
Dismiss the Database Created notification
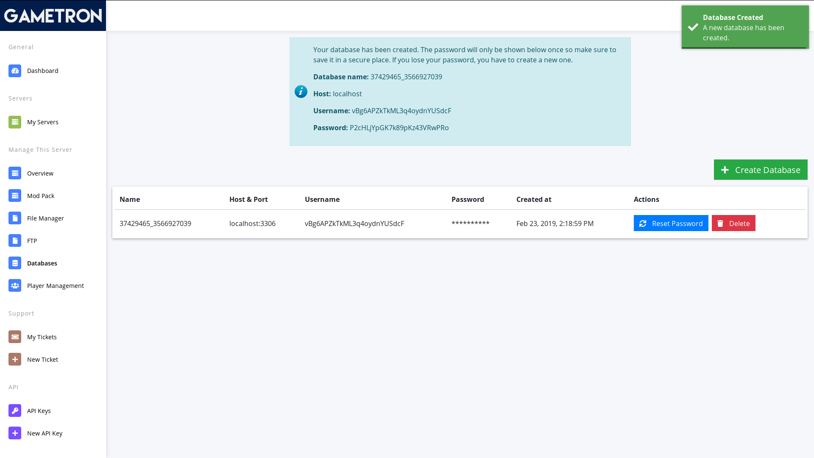[x=744, y=27]
